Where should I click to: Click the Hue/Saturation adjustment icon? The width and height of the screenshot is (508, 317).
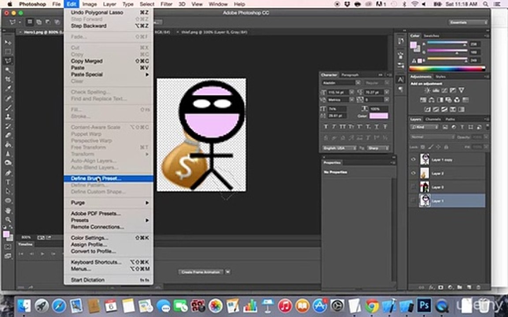pos(423,100)
